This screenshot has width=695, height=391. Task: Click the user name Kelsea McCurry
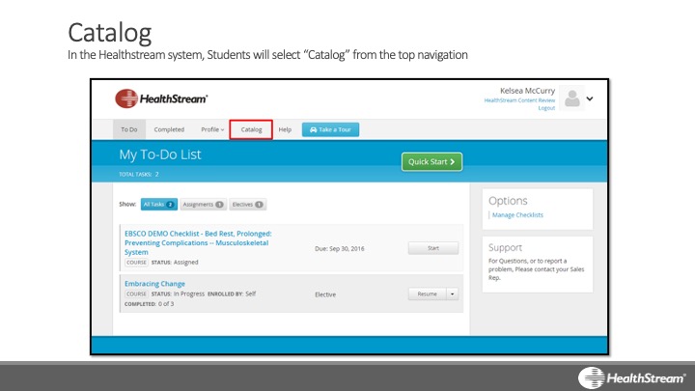coord(527,91)
